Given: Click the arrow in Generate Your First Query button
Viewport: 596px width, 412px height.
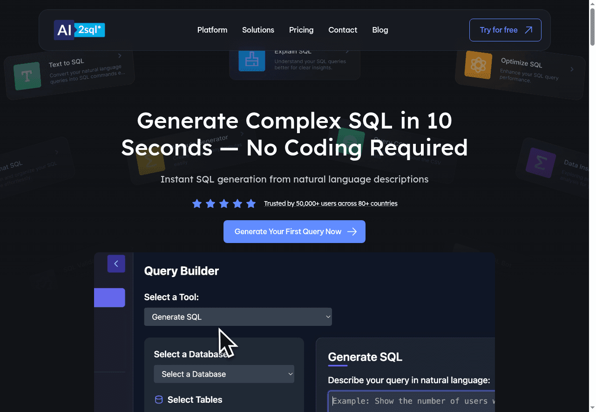Looking at the screenshot, I should click(353, 231).
